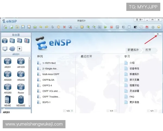Go to next samples page arrow

pyautogui.click(x=72, y=111)
